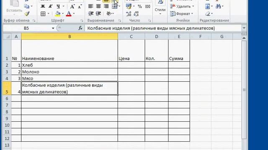Select column B header

click(70, 36)
